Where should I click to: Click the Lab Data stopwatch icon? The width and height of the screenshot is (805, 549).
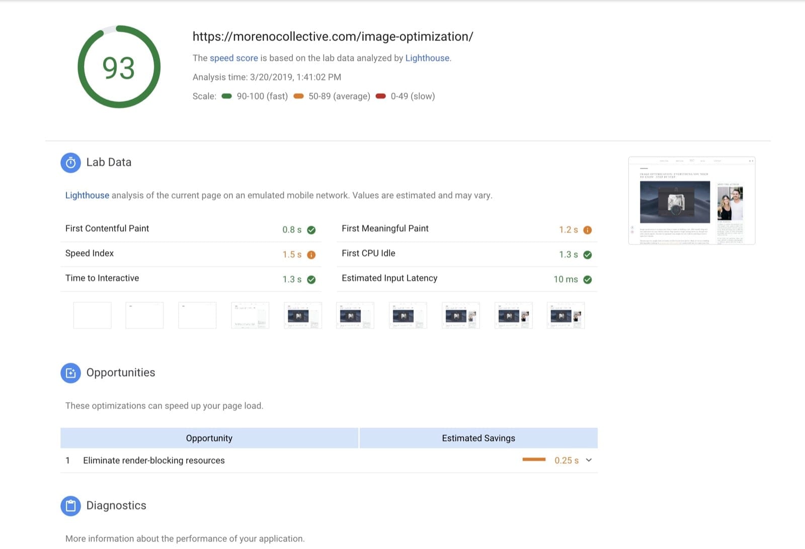coord(71,162)
